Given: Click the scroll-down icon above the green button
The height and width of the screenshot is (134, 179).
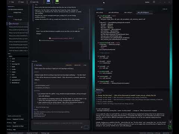Looking at the screenshot, I should pyautogui.click(x=170, y=122).
